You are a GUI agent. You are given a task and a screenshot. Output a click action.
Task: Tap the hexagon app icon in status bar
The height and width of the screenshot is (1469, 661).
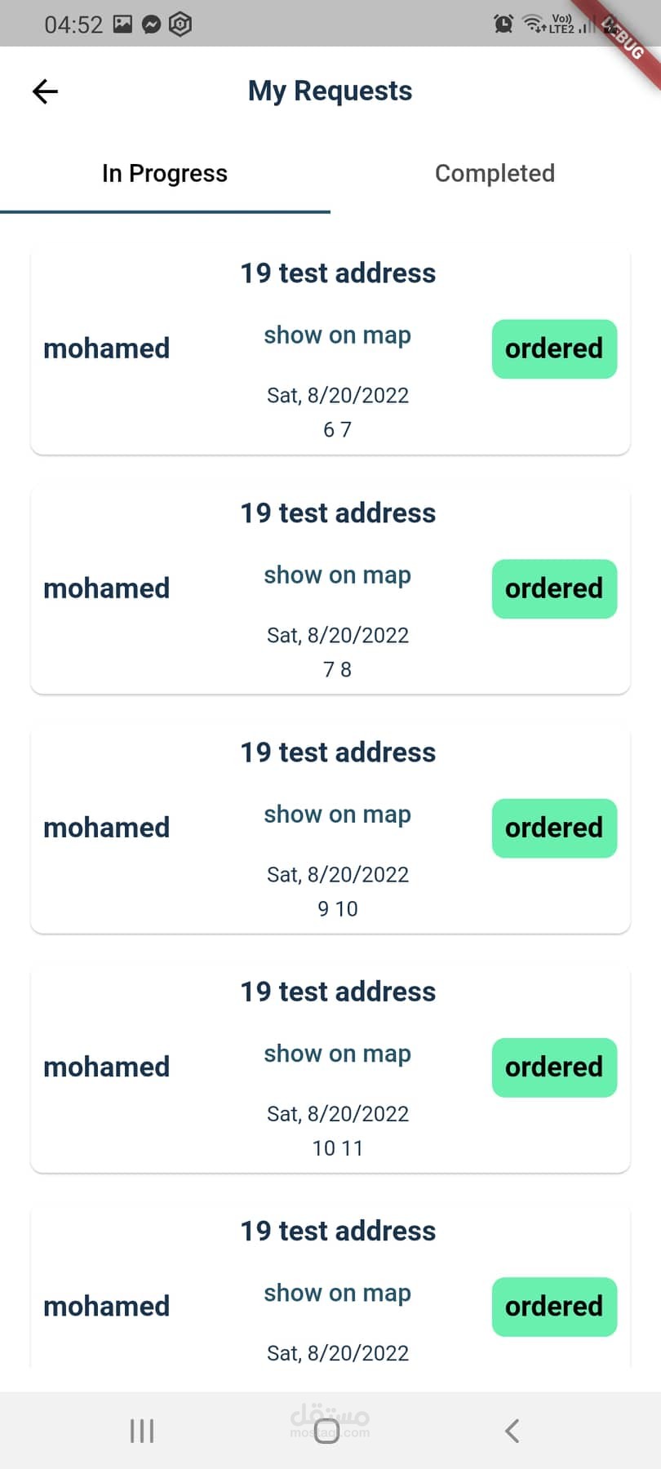(180, 24)
